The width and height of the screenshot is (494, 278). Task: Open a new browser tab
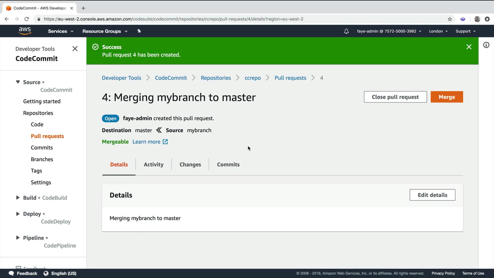point(83,8)
